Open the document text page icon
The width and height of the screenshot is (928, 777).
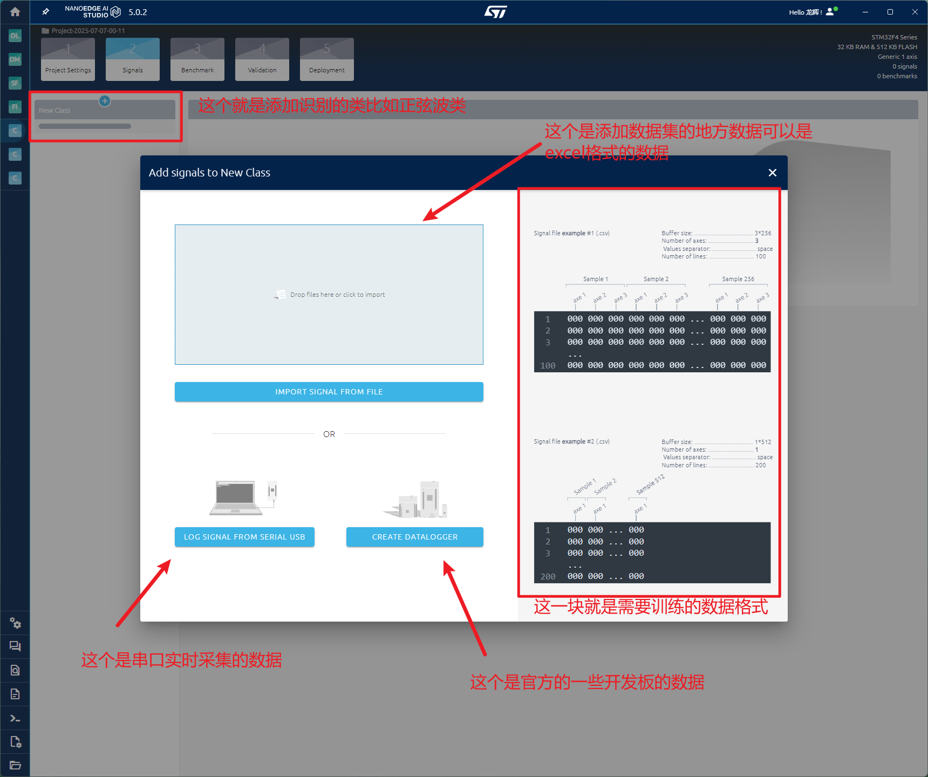coord(15,694)
